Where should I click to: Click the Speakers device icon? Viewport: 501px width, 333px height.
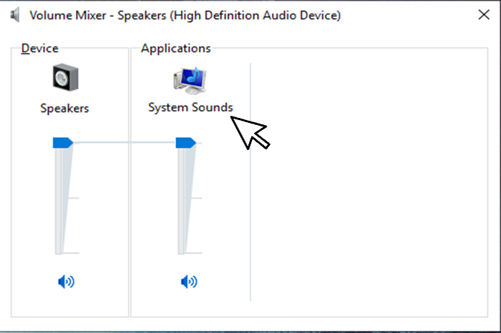click(65, 78)
